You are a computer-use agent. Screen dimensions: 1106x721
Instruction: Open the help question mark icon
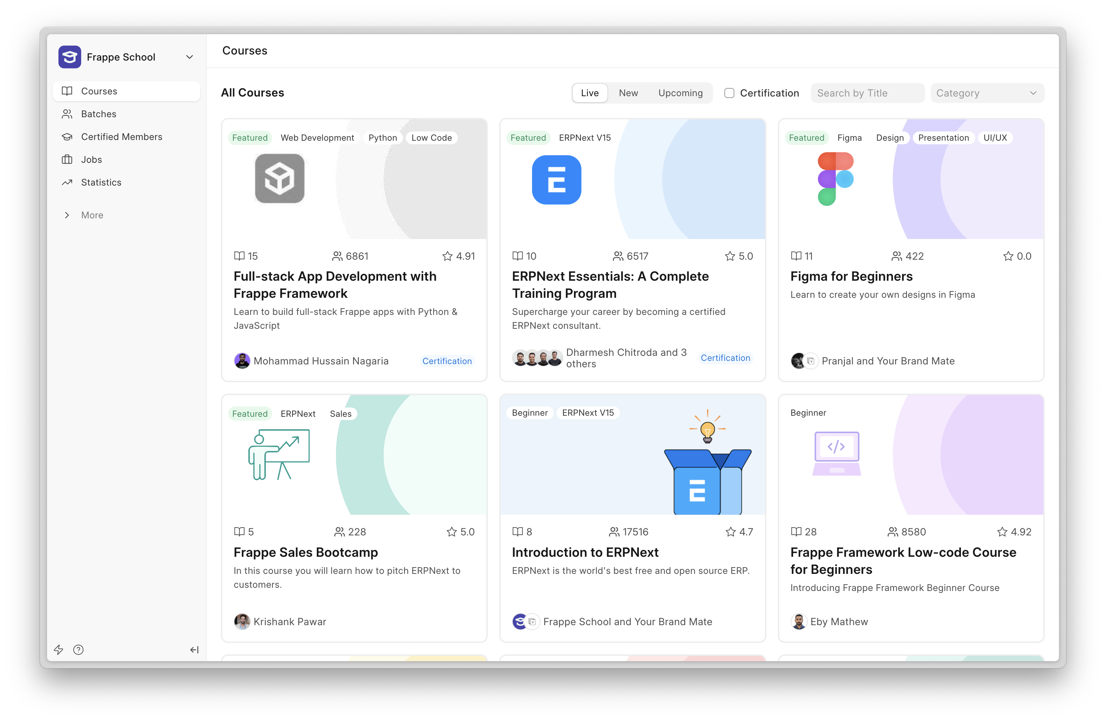coord(78,649)
